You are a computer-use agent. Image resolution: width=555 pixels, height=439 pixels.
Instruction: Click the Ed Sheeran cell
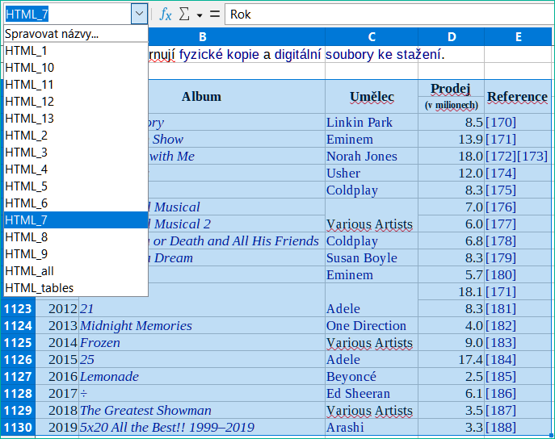[372, 393]
